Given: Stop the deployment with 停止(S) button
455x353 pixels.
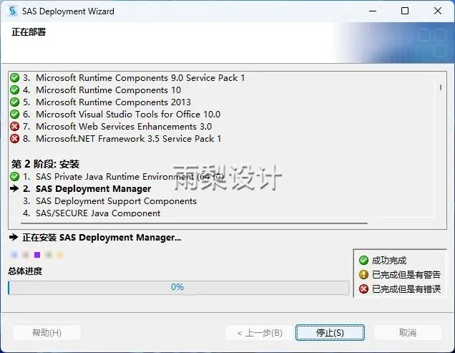Looking at the screenshot, I should (x=330, y=332).
